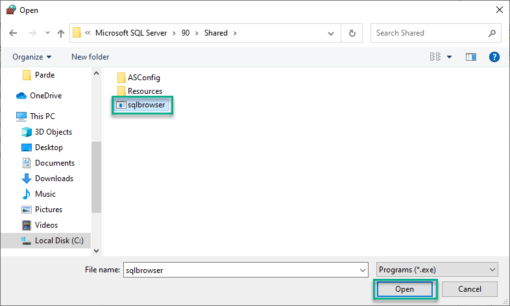Open Videos in sidebar
The image size is (510, 306).
[46, 225]
